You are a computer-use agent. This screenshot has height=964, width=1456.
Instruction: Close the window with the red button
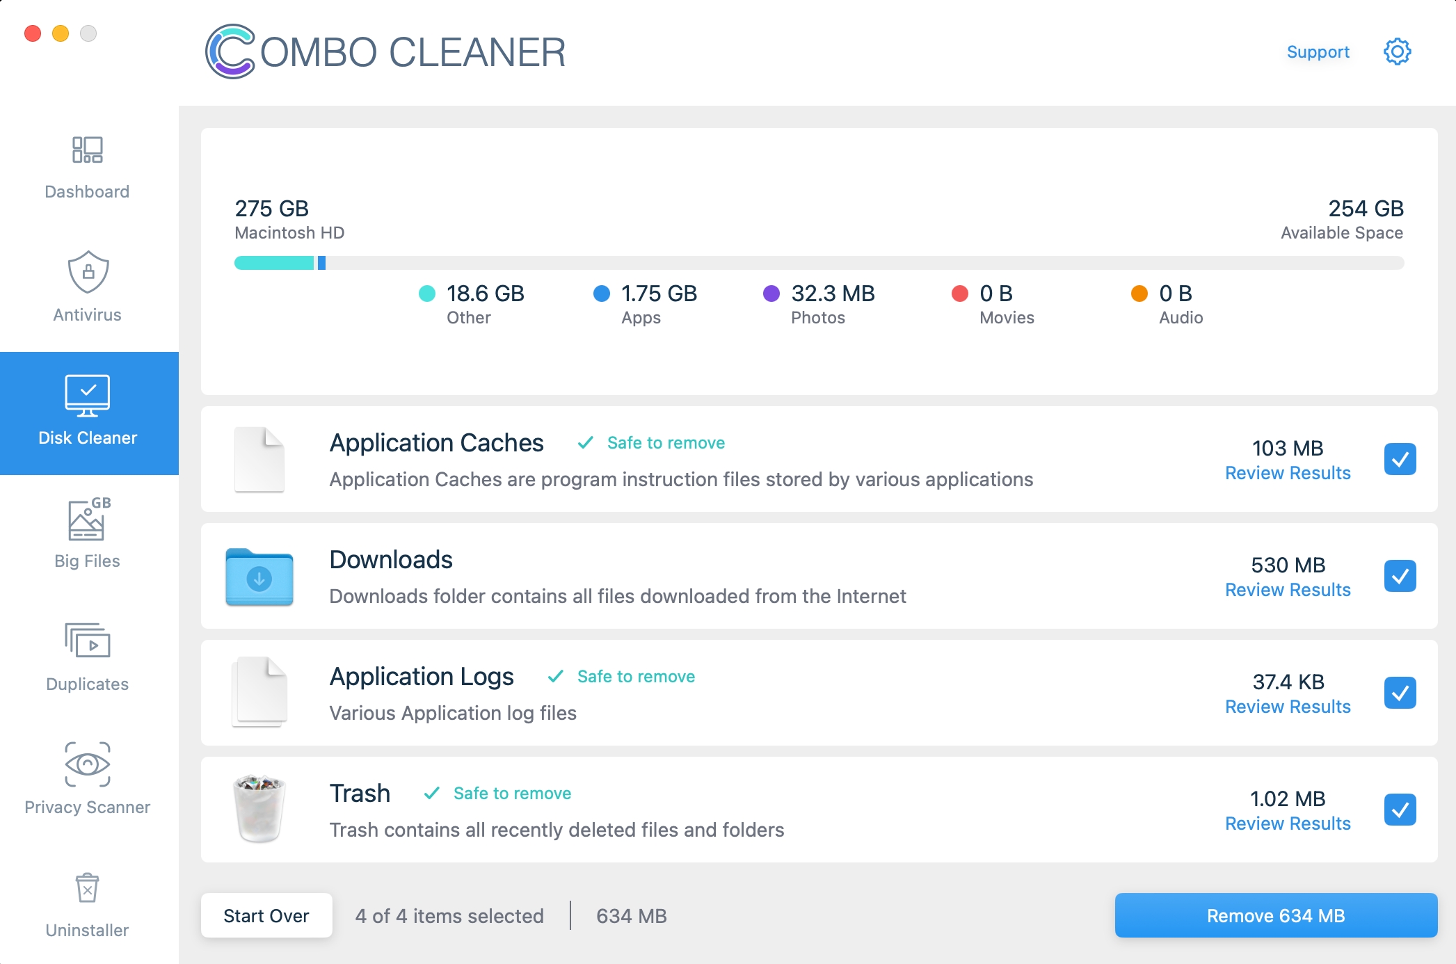tap(32, 33)
